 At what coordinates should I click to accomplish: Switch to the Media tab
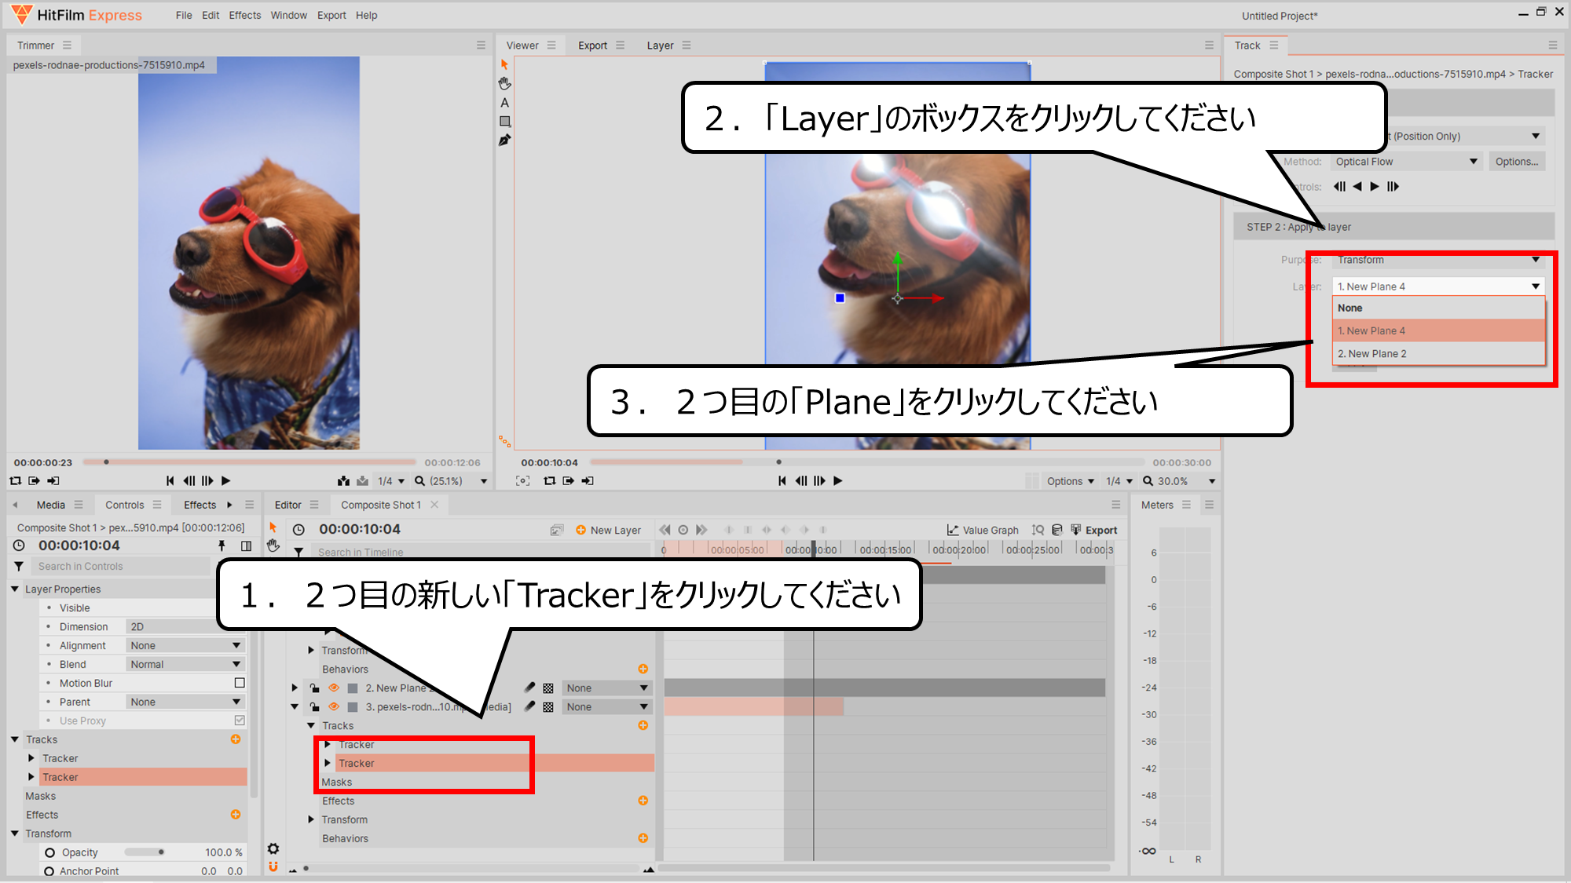[50, 505]
